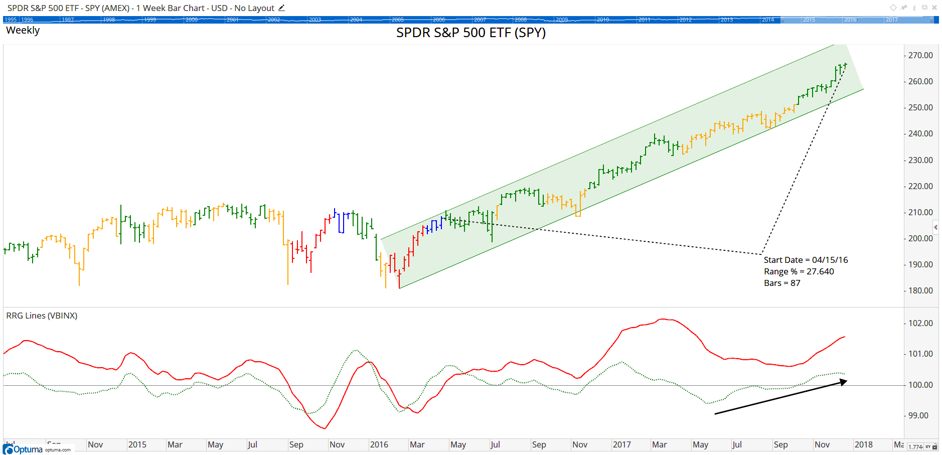Image resolution: width=942 pixels, height=455 pixels.
Task: Click the 'SPDR S&P 500 ETF (SPY)' chart heading
Action: point(471,33)
